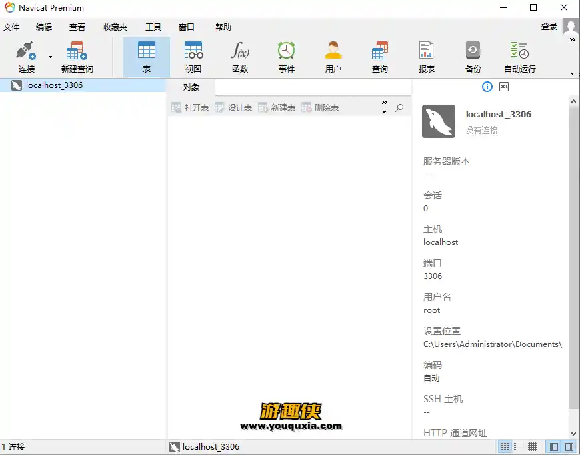
Task: Open the 文件 menu
Action: (x=11, y=27)
